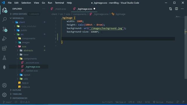Image resolution: width=187 pixels, height=105 pixels.
Task: Open the Accounts icon
Action: [4, 85]
